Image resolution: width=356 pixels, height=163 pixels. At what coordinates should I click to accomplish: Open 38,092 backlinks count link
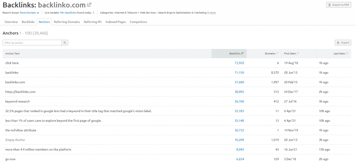239,92
